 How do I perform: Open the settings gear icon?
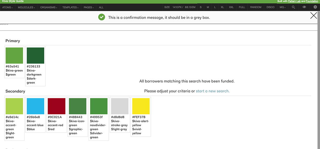click(315, 7)
